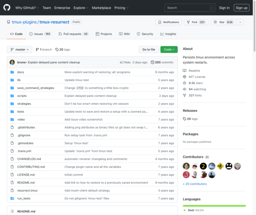Click the 1 branch link
The width and height of the screenshot is (256, 215).
(44, 49)
